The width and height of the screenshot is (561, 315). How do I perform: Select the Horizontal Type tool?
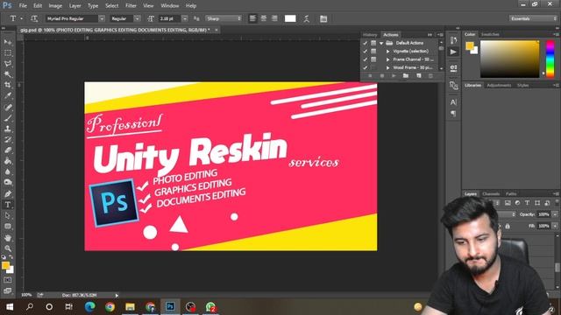[x=8, y=205]
